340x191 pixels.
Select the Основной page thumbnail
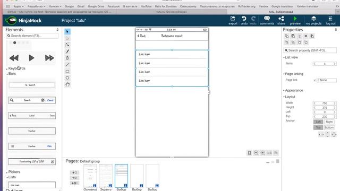(90, 176)
